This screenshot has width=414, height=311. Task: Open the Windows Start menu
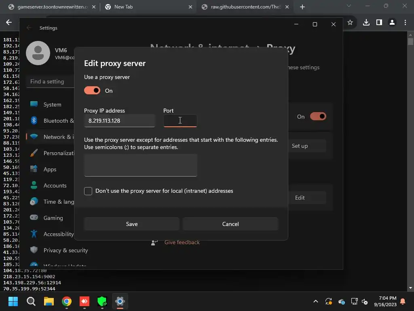13,301
